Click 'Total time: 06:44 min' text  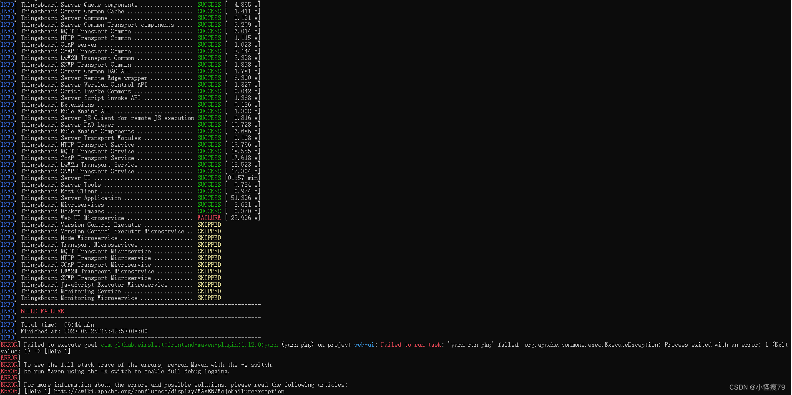coord(57,325)
